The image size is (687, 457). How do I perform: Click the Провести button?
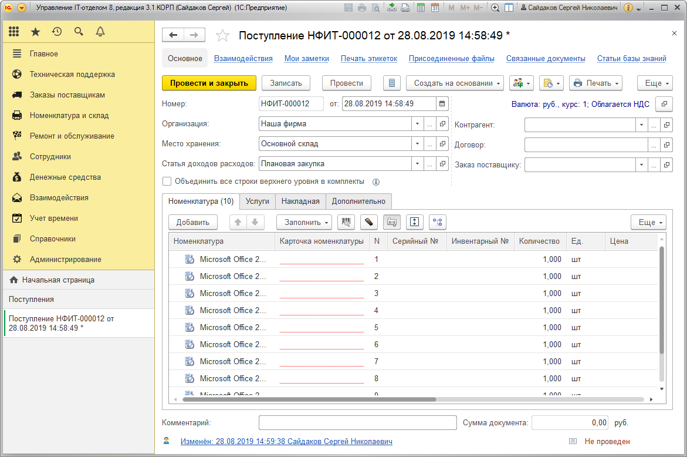[x=347, y=83]
